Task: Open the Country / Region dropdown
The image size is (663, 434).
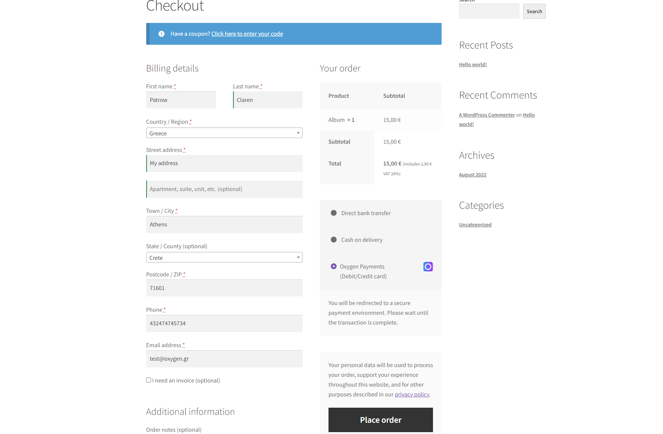Action: (224, 133)
